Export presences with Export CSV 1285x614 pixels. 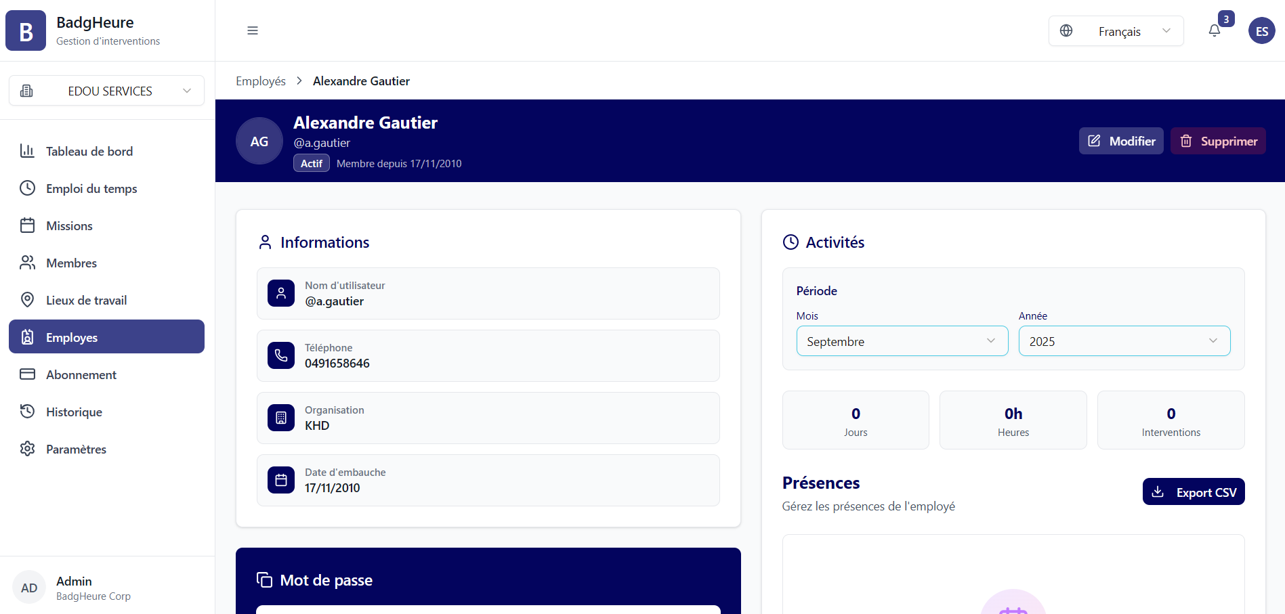click(x=1193, y=492)
